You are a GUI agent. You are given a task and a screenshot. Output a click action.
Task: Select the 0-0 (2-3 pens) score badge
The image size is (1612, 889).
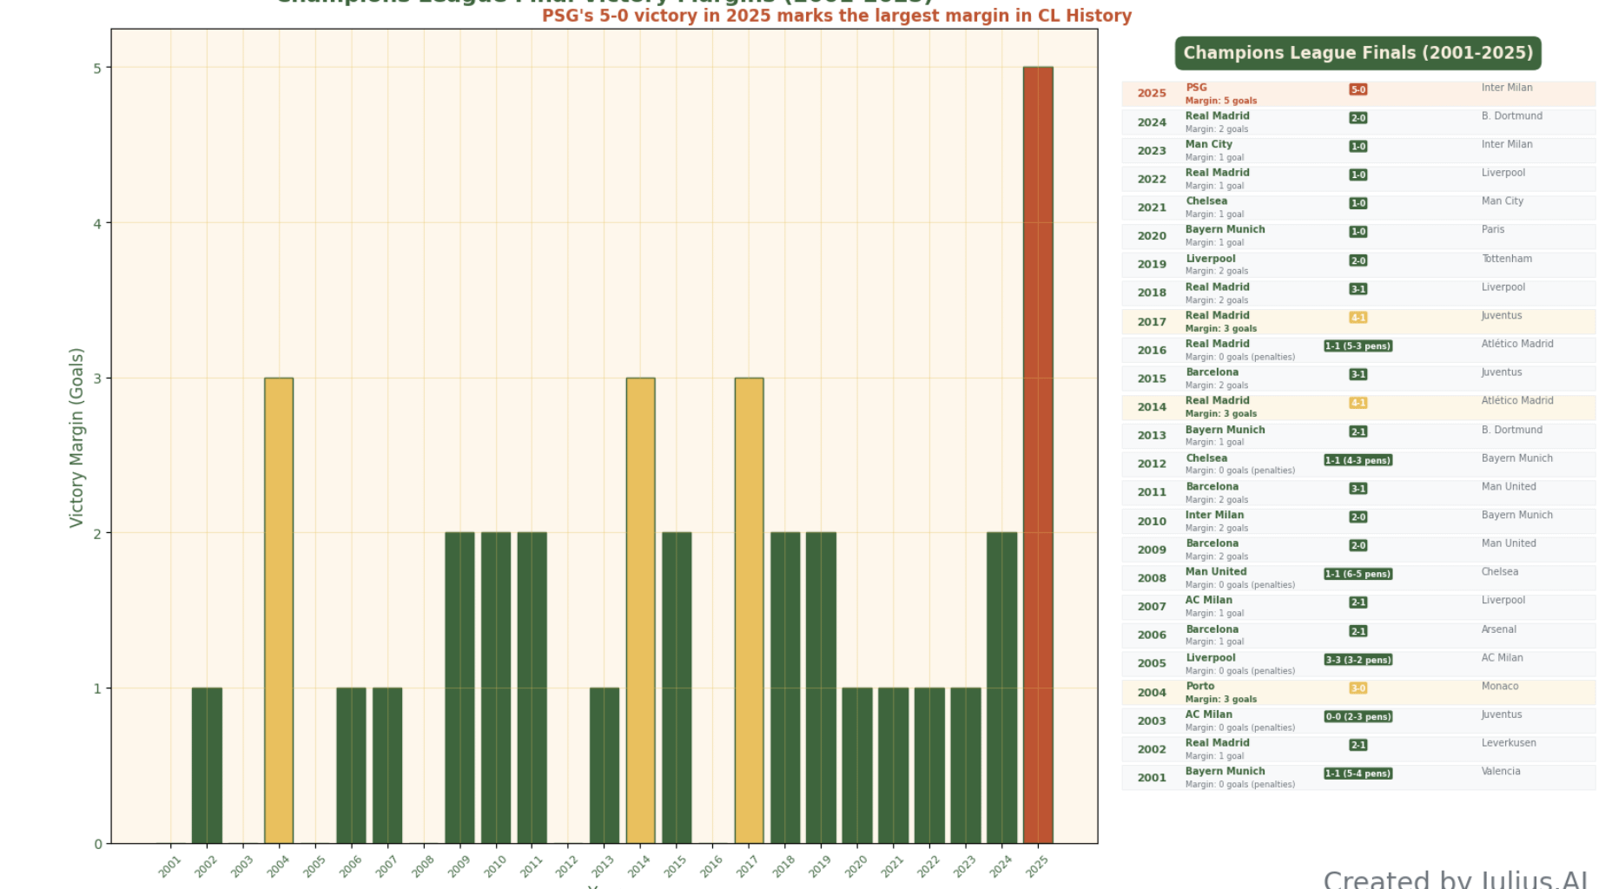pos(1358,717)
